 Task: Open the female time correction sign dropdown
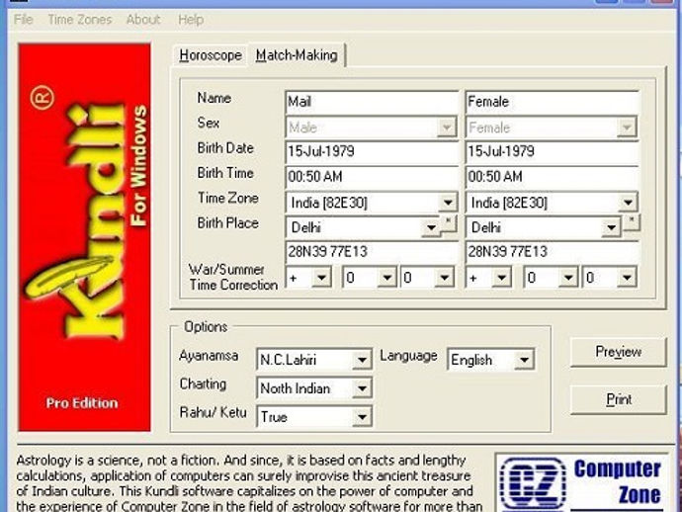tap(489, 278)
